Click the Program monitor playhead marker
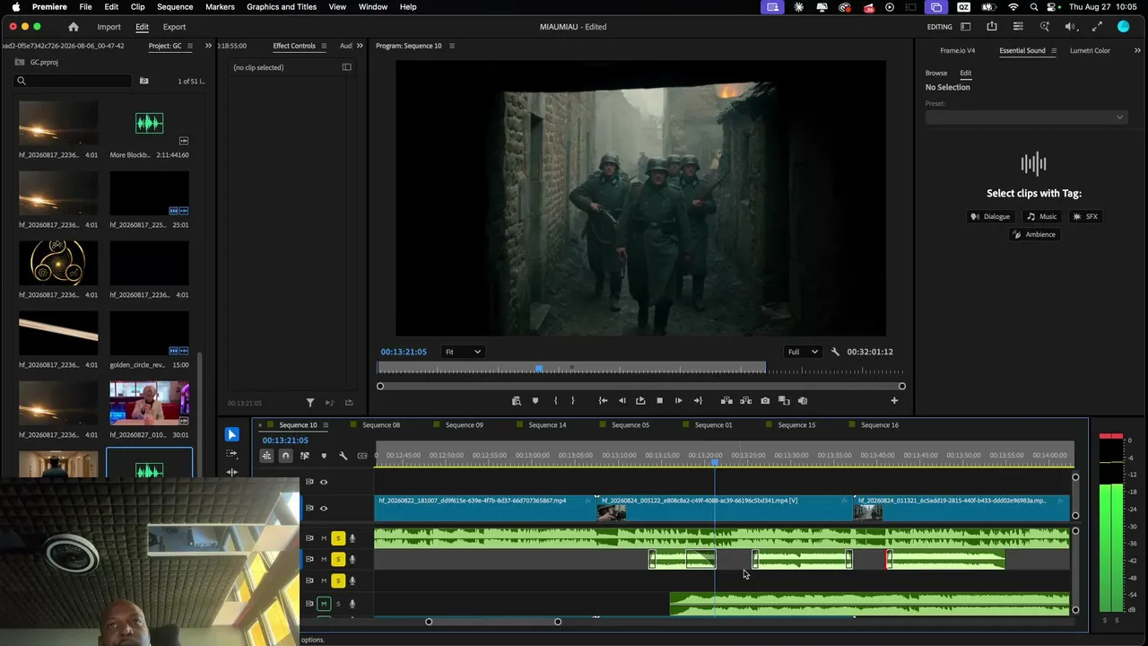Screen dimensions: 1148x646 pos(539,368)
